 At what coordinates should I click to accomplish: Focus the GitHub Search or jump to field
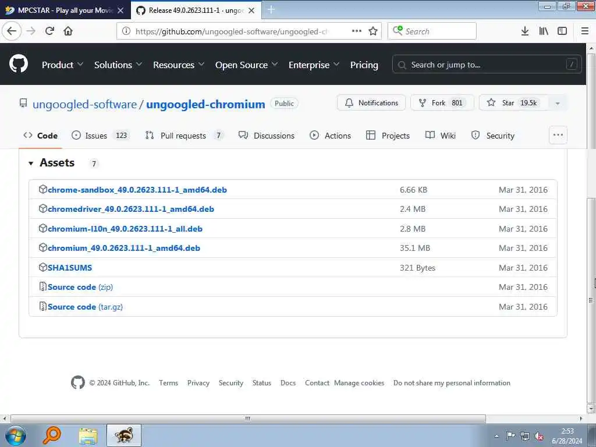pos(487,65)
